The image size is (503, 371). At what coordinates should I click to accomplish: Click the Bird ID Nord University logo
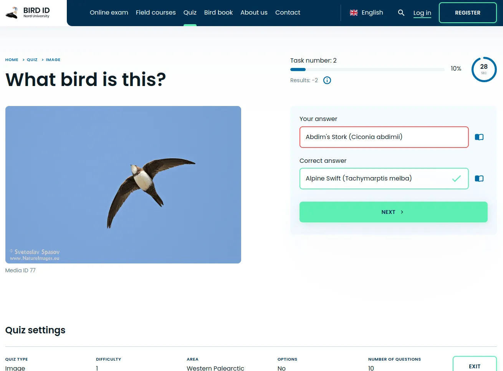pos(28,13)
